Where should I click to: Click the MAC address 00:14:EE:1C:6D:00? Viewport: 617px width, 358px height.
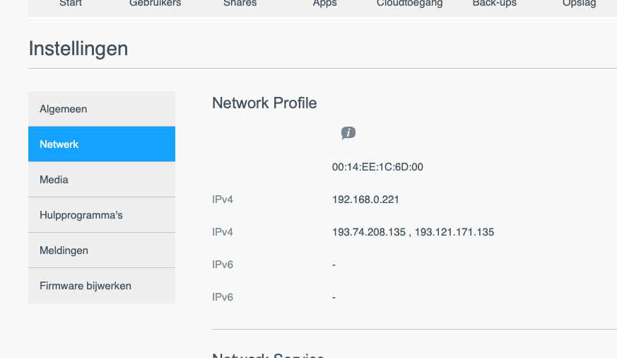click(377, 167)
